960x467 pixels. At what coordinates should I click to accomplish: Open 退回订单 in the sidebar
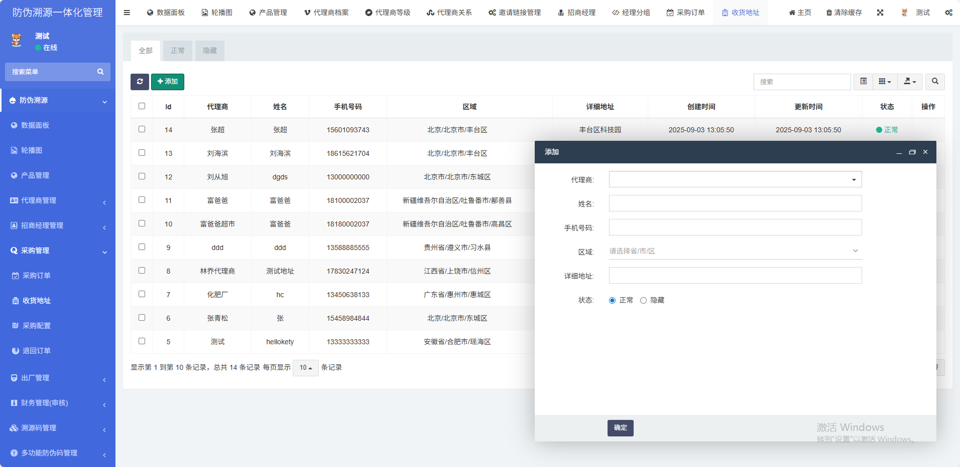[36, 351]
